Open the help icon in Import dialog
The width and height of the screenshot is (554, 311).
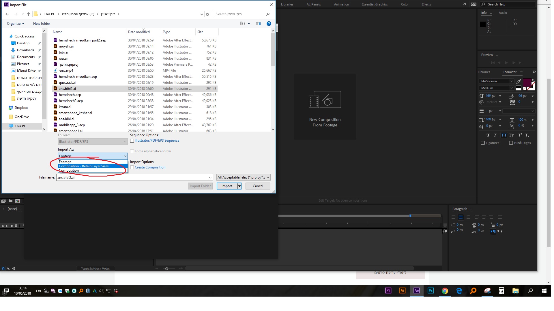[269, 24]
